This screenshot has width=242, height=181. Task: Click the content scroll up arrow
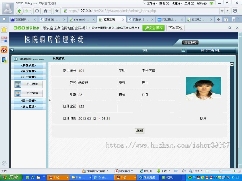pos(232,64)
